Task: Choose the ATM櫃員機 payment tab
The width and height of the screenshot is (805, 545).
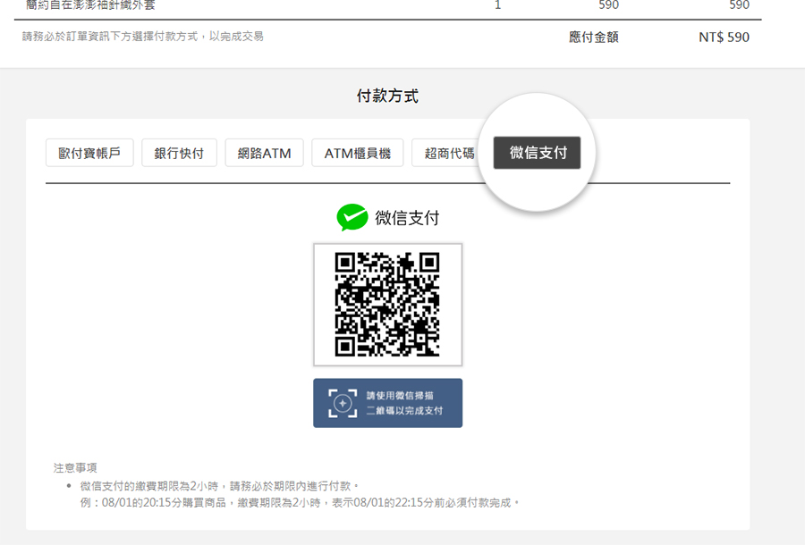Action: [357, 153]
